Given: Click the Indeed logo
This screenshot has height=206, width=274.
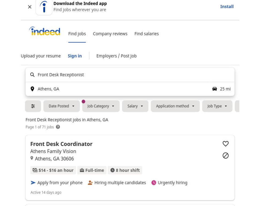Looking at the screenshot, I should pyautogui.click(x=45, y=31).
